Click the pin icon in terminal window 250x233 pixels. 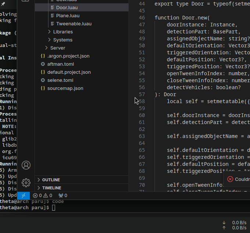pyautogui.click(x=3, y=4)
